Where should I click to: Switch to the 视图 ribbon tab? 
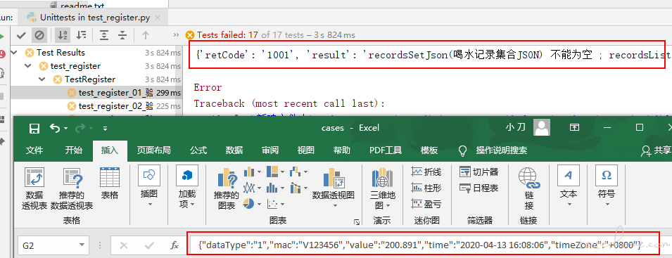pyautogui.click(x=306, y=150)
